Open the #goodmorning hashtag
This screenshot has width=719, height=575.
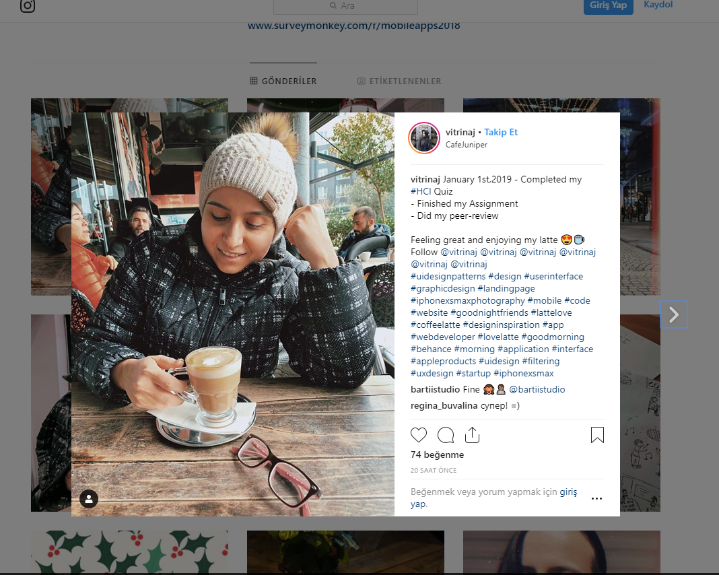553,337
